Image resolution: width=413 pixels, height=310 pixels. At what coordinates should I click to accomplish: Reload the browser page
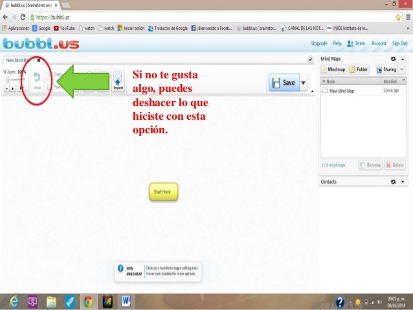click(x=23, y=17)
